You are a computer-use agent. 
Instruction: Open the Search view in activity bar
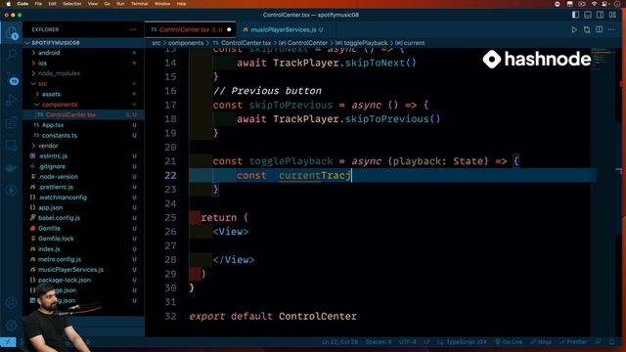pyautogui.click(x=11, y=55)
